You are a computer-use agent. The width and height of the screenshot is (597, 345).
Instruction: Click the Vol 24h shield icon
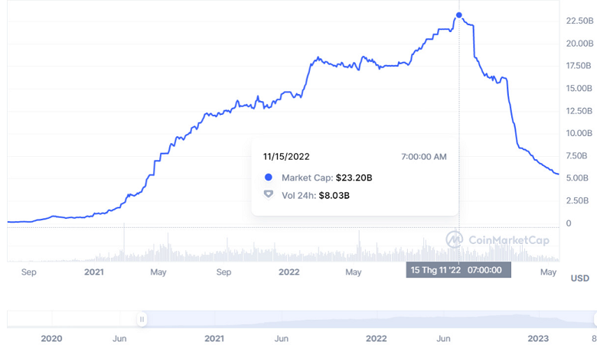269,195
